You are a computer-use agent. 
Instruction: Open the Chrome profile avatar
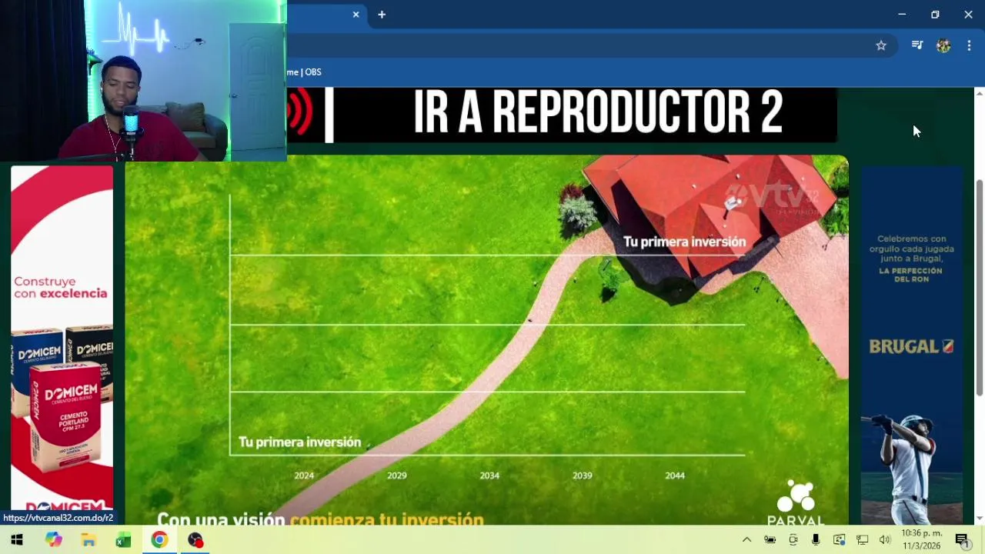pyautogui.click(x=943, y=45)
